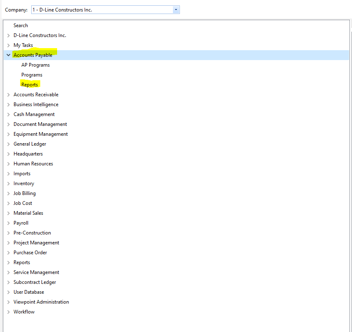Select the Accounts Payable tree label
This screenshot has width=352, height=332.
[33, 55]
